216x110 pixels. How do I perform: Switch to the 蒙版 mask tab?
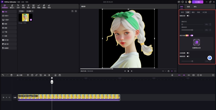[x=193, y=12]
